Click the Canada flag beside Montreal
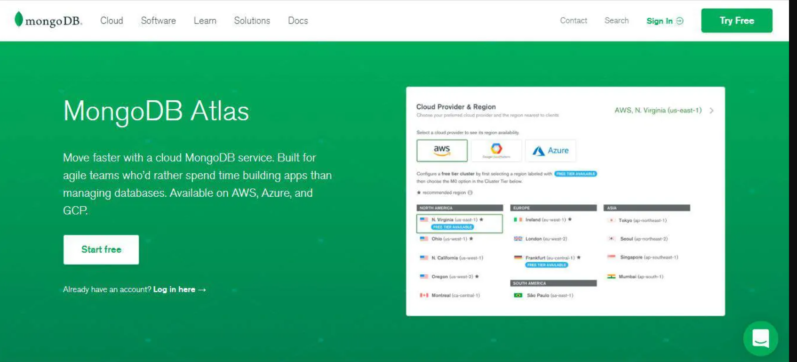This screenshot has height=362, width=797. point(424,296)
